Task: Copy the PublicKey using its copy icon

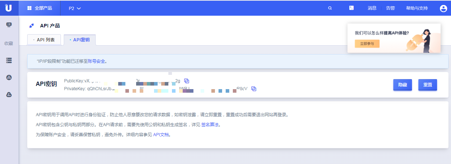Action: pyautogui.click(x=187, y=81)
